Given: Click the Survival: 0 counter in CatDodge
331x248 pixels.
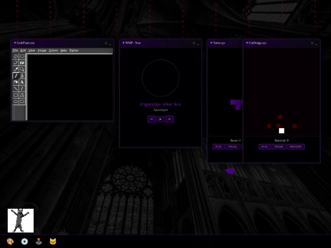Looking at the screenshot, I should pyautogui.click(x=281, y=140).
